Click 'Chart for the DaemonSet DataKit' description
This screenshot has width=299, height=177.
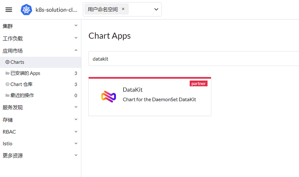tap(159, 99)
